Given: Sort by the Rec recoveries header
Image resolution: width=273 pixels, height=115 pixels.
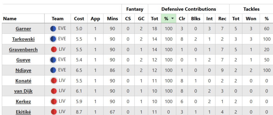Looking at the screenshot, I should pyautogui.click(x=222, y=19).
